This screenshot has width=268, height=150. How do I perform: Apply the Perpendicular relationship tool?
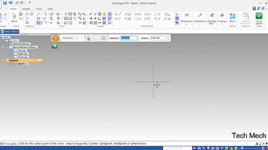[100, 18]
